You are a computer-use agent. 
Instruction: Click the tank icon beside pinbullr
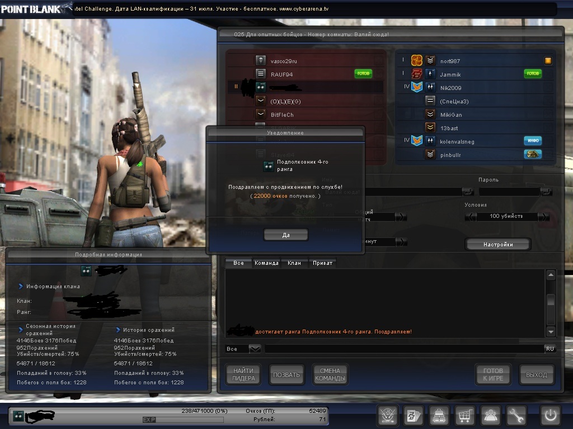[x=533, y=155]
